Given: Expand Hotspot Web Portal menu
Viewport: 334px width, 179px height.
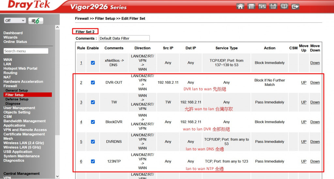Looking at the screenshot, I should coord(20,68).
